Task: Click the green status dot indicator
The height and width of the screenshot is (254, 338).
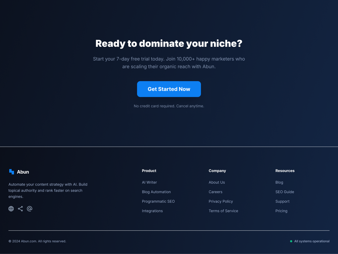Action: click(x=291, y=241)
